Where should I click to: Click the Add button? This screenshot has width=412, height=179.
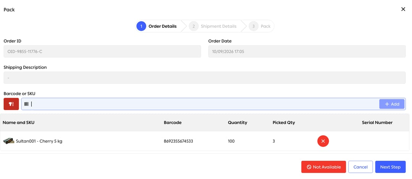(x=392, y=104)
